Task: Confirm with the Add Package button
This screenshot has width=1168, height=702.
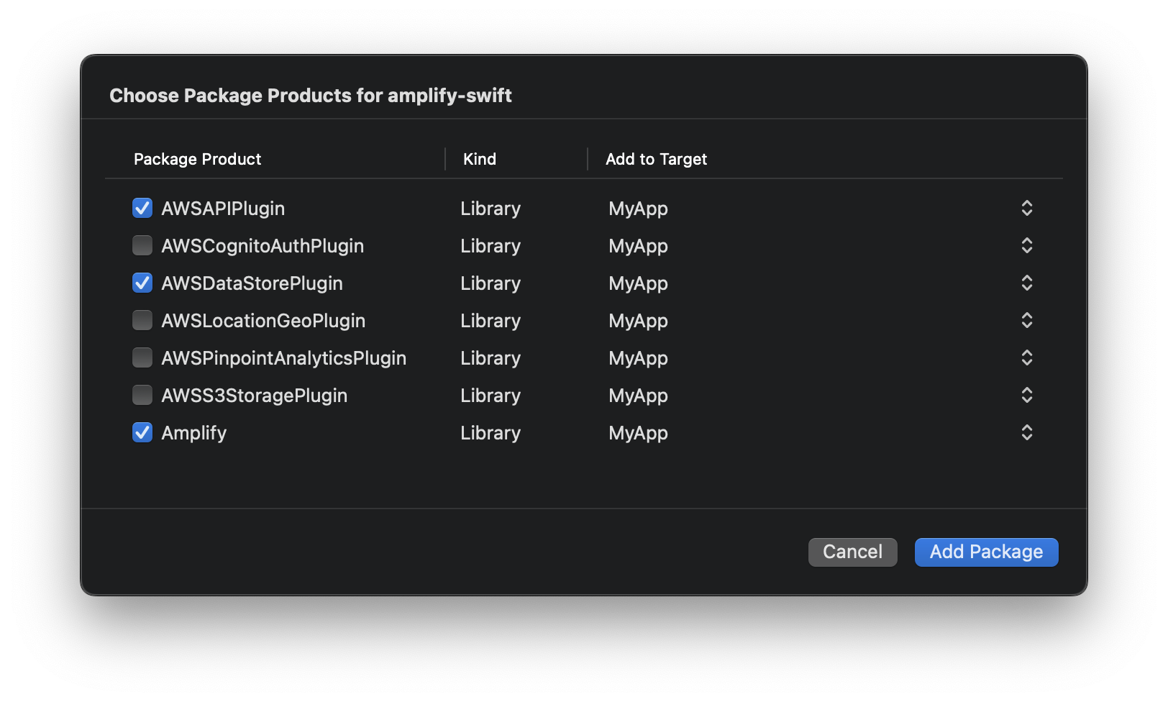Action: point(986,552)
